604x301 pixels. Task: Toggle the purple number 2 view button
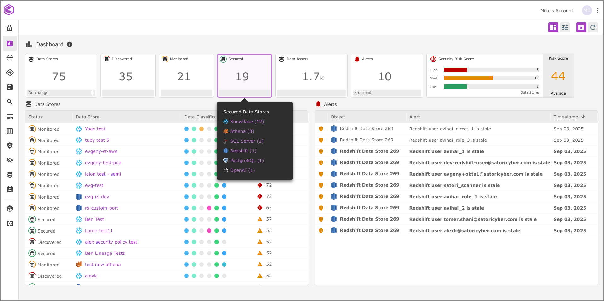pyautogui.click(x=581, y=27)
